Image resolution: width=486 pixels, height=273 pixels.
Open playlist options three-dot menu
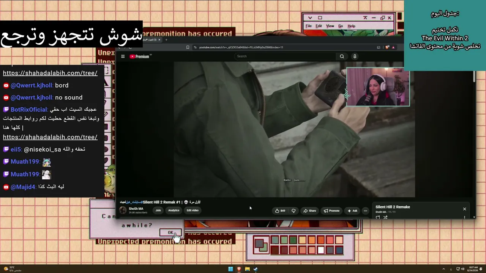coord(464,217)
